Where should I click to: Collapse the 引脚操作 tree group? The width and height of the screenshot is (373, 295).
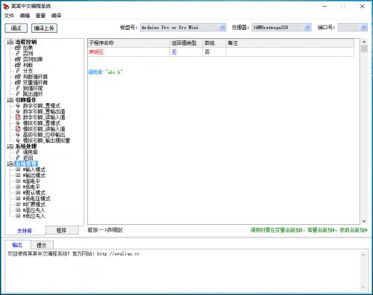11,100
